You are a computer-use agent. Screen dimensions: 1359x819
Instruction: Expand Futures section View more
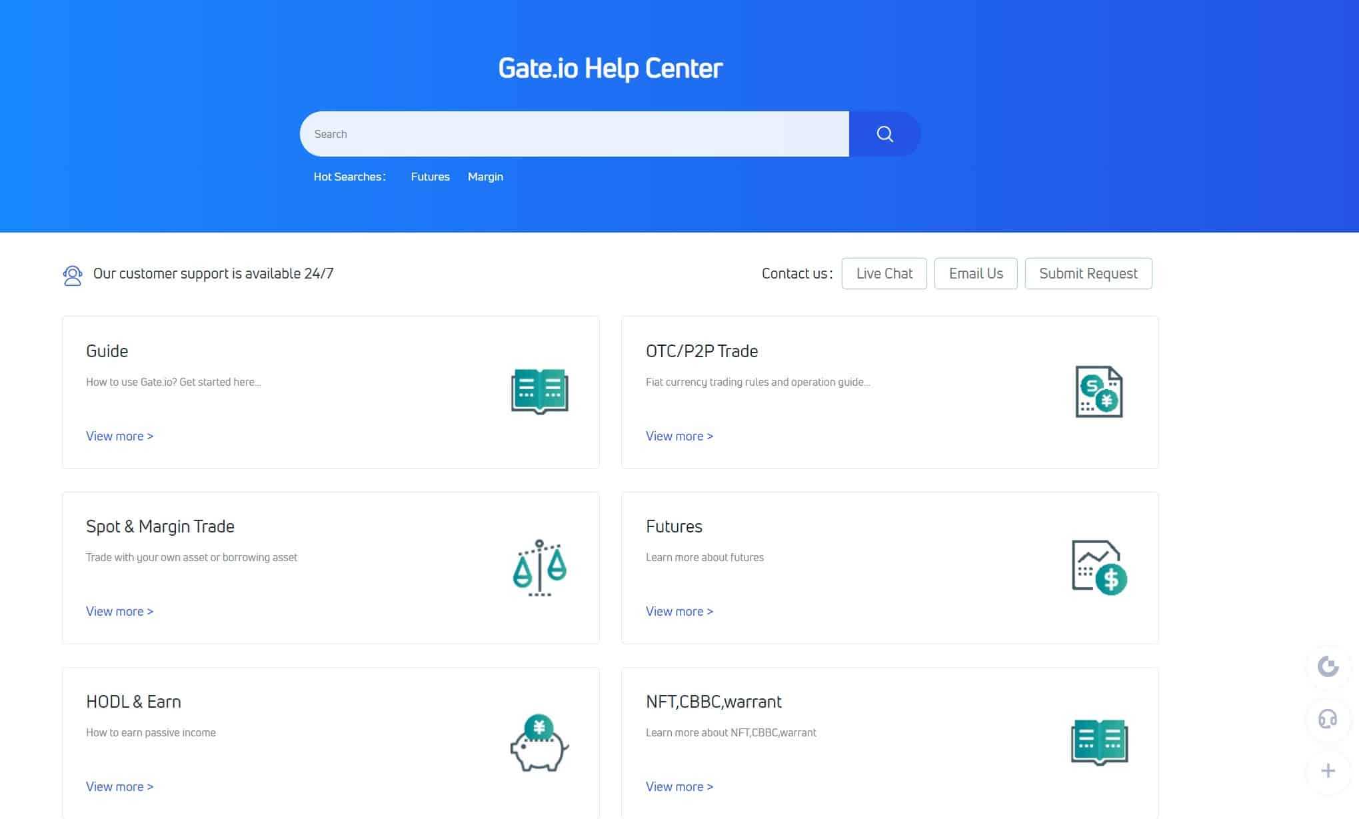(x=680, y=610)
